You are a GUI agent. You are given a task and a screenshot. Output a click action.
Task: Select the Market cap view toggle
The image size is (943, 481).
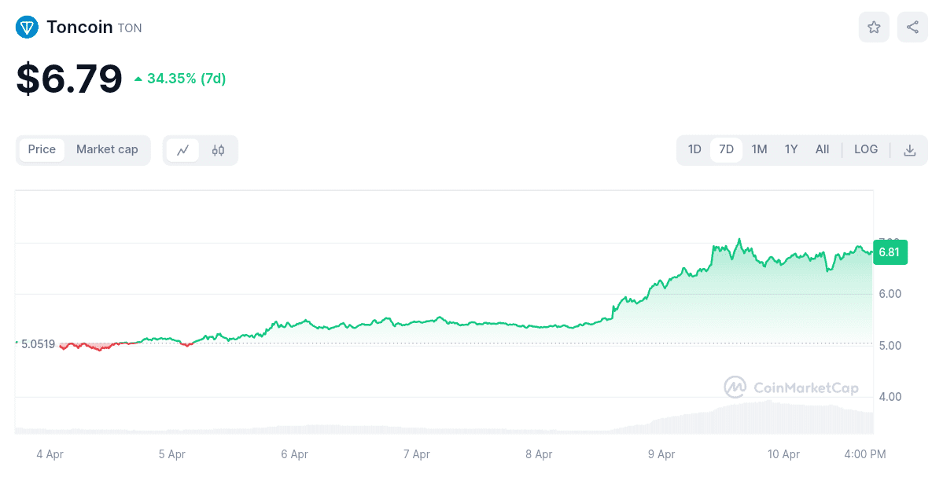point(107,149)
